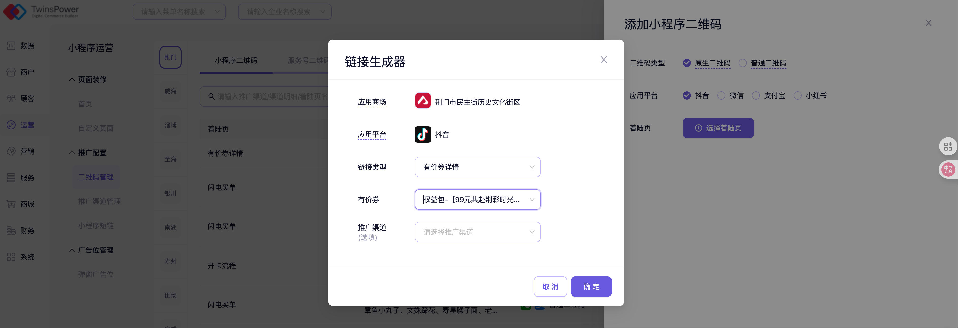The height and width of the screenshot is (328, 958).
Task: Click the 确定 confirm button
Action: point(591,287)
